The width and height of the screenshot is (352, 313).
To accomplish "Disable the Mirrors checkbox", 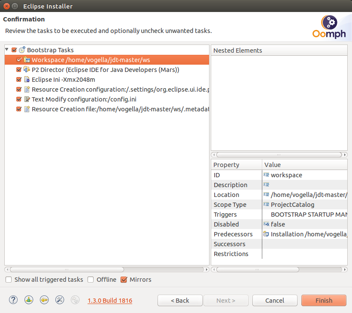I will click(x=124, y=280).
